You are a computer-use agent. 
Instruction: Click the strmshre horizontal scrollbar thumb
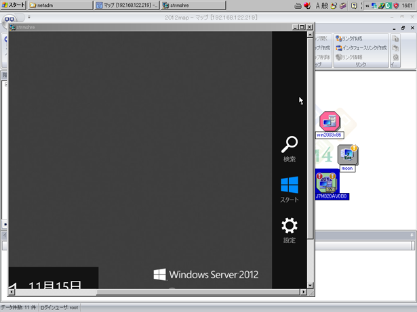pos(198,292)
